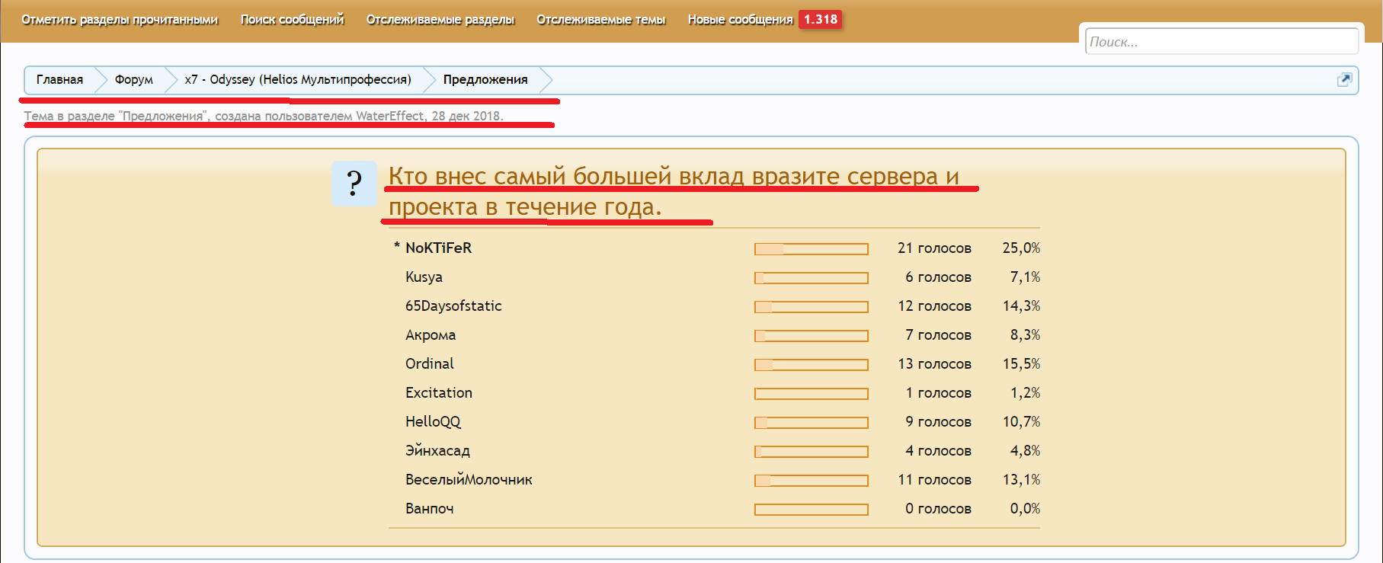Click the question mark poll icon
Image resolution: width=1383 pixels, height=563 pixels.
pyautogui.click(x=354, y=184)
